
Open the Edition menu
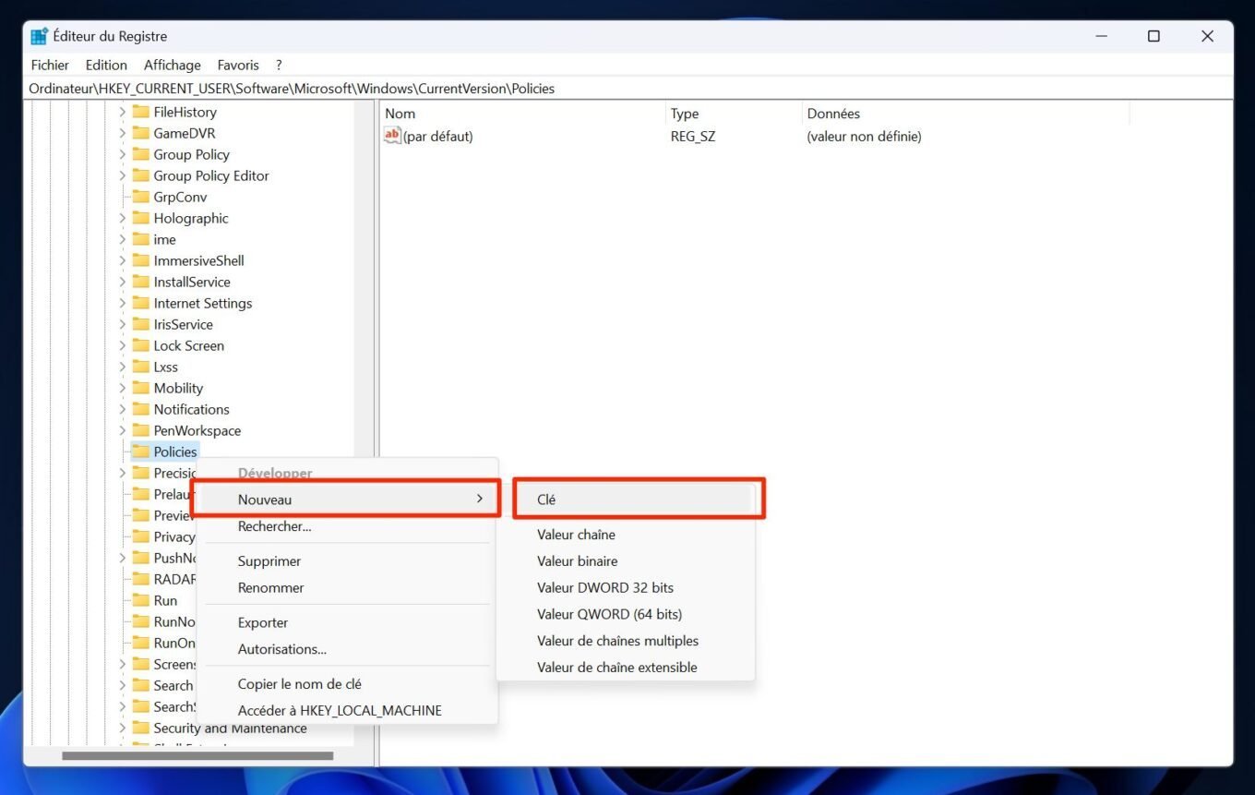click(106, 65)
